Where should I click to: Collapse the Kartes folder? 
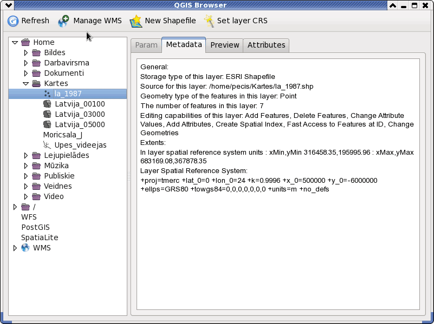[26, 84]
